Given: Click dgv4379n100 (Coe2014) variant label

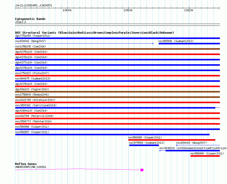Looking at the screenshot, I should (x=31, y=84).
